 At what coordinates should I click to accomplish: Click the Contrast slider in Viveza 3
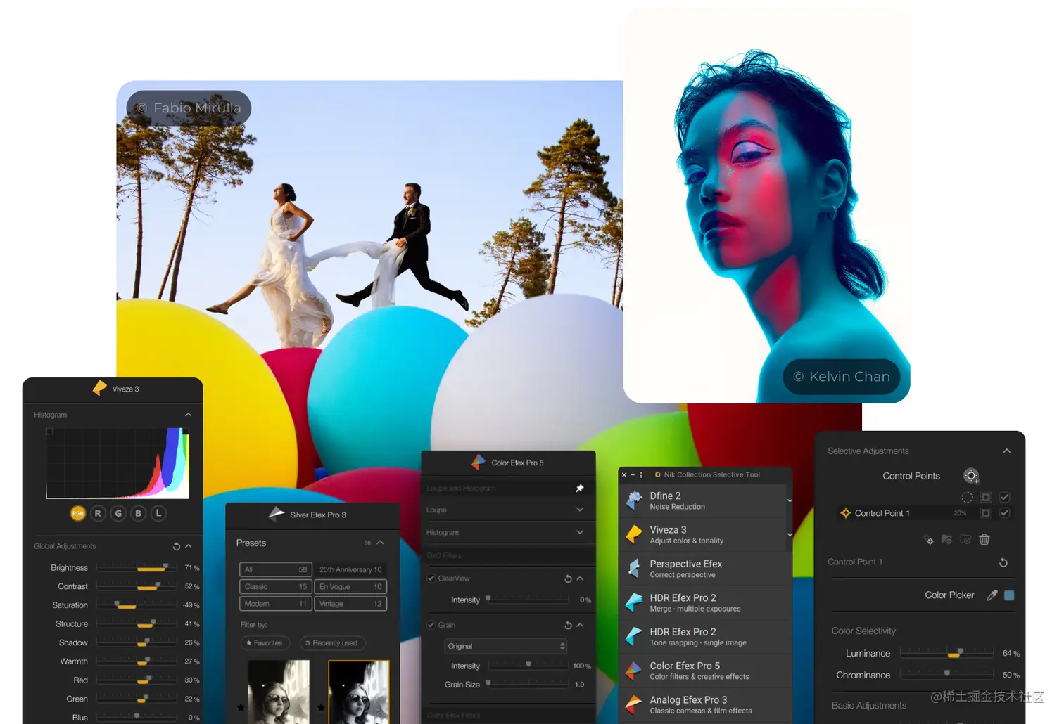pyautogui.click(x=137, y=586)
